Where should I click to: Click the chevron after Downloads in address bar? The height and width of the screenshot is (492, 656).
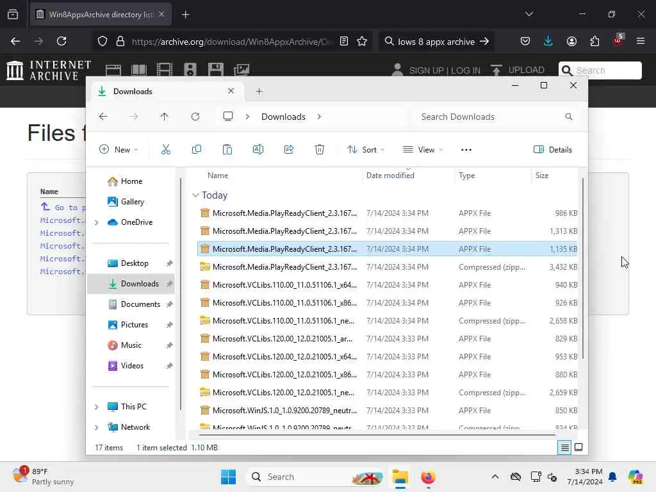click(319, 117)
